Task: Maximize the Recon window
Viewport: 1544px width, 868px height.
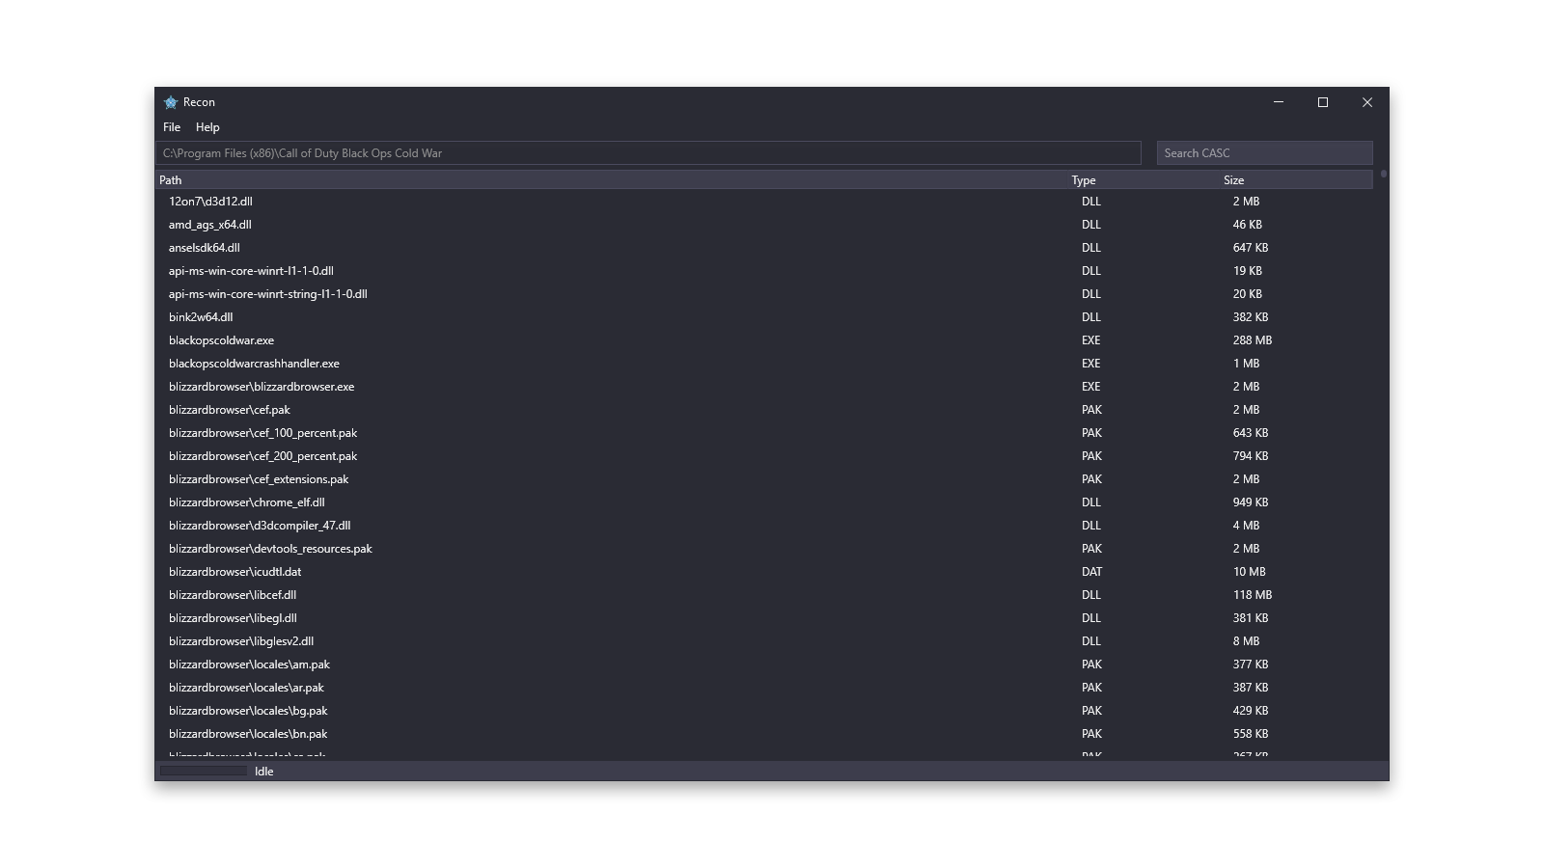Action: [1323, 102]
